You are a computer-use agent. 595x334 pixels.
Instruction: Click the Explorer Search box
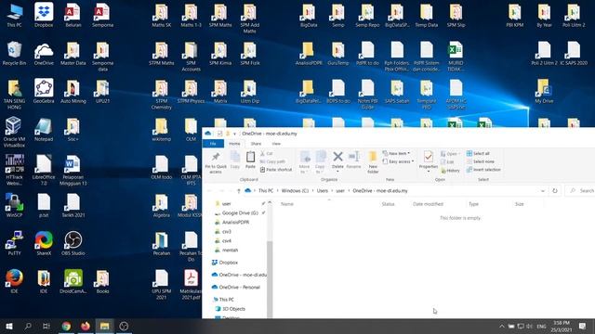[x=580, y=191]
